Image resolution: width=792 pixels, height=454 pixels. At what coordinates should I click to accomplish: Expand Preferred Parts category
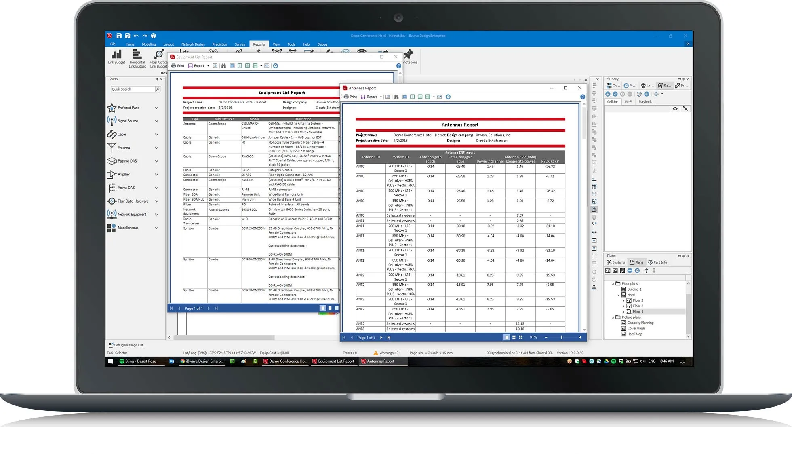(x=157, y=108)
